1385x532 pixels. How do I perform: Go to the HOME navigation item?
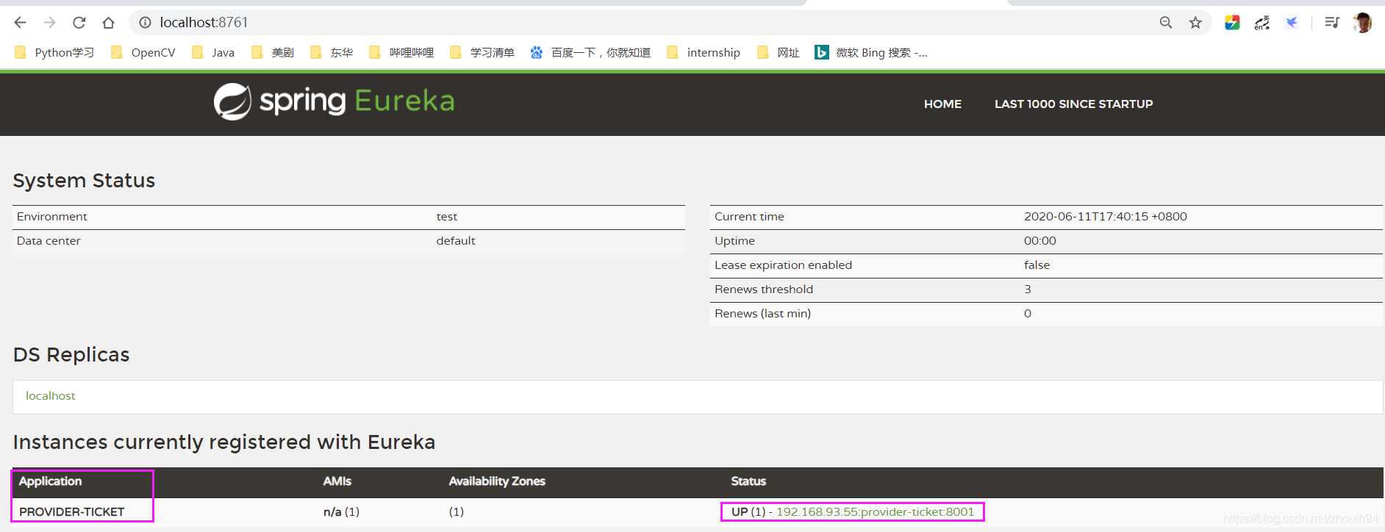pos(942,104)
